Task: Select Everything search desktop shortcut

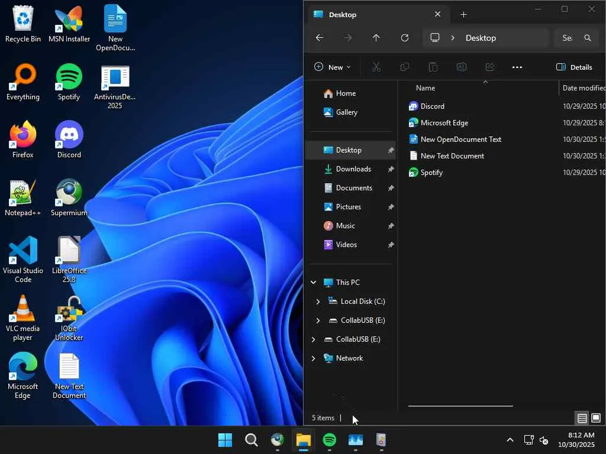Action: tap(23, 82)
